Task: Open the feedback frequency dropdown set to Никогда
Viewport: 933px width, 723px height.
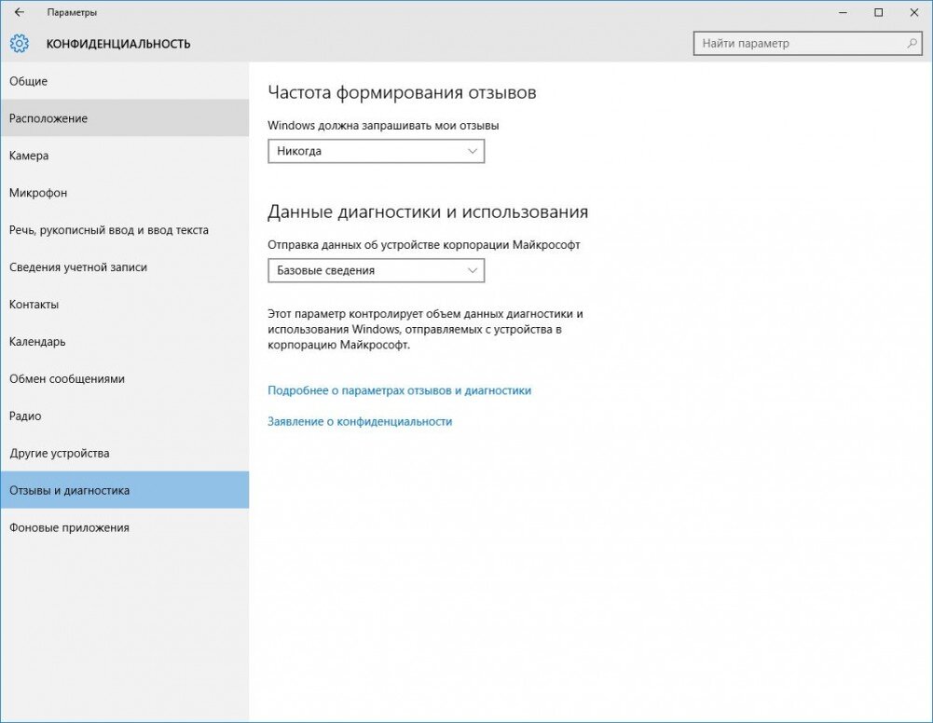Action: 376,151
